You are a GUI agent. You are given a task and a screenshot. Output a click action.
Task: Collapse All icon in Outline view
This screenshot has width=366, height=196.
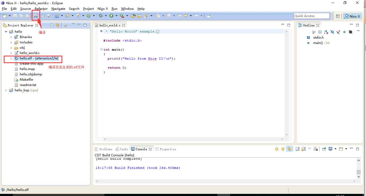[x=320, y=32]
